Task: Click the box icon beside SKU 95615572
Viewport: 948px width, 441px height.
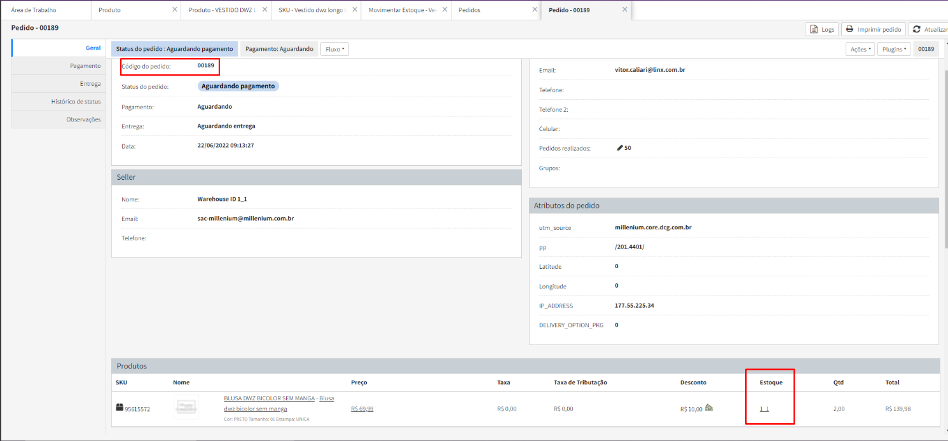Action: 119,407
